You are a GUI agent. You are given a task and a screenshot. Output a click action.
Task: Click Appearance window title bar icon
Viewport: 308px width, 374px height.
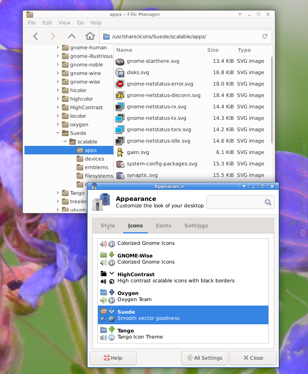(94, 186)
